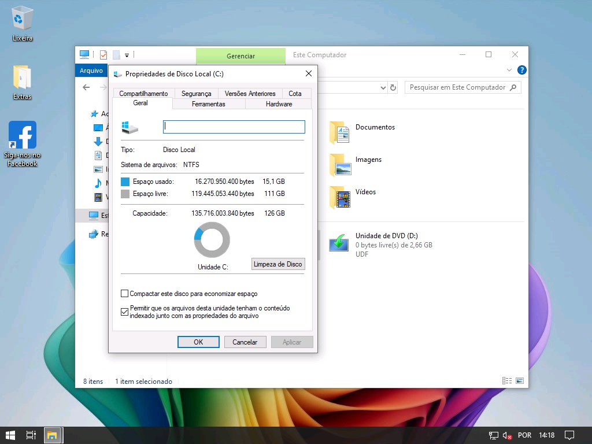Click the POR language indicator
This screenshot has width=592, height=444.
pyautogui.click(x=524, y=435)
